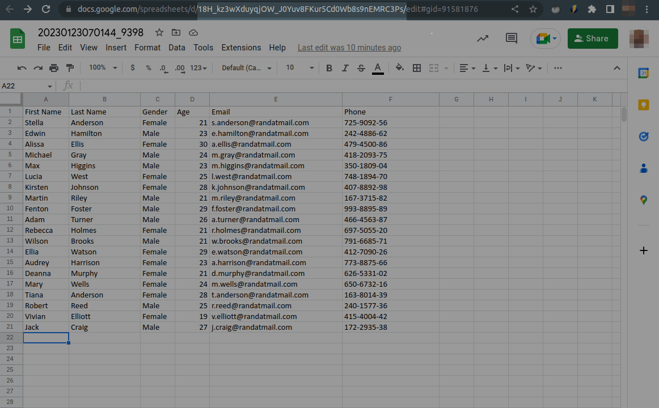Toggle strikethrough formatting
Screen dimensions: 659x408
[x=361, y=68]
